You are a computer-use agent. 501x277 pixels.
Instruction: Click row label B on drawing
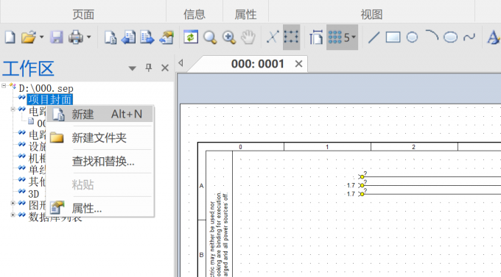tap(201, 255)
